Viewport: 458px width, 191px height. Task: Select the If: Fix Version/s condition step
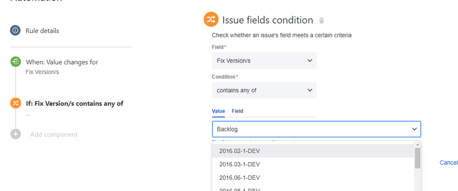point(74,104)
